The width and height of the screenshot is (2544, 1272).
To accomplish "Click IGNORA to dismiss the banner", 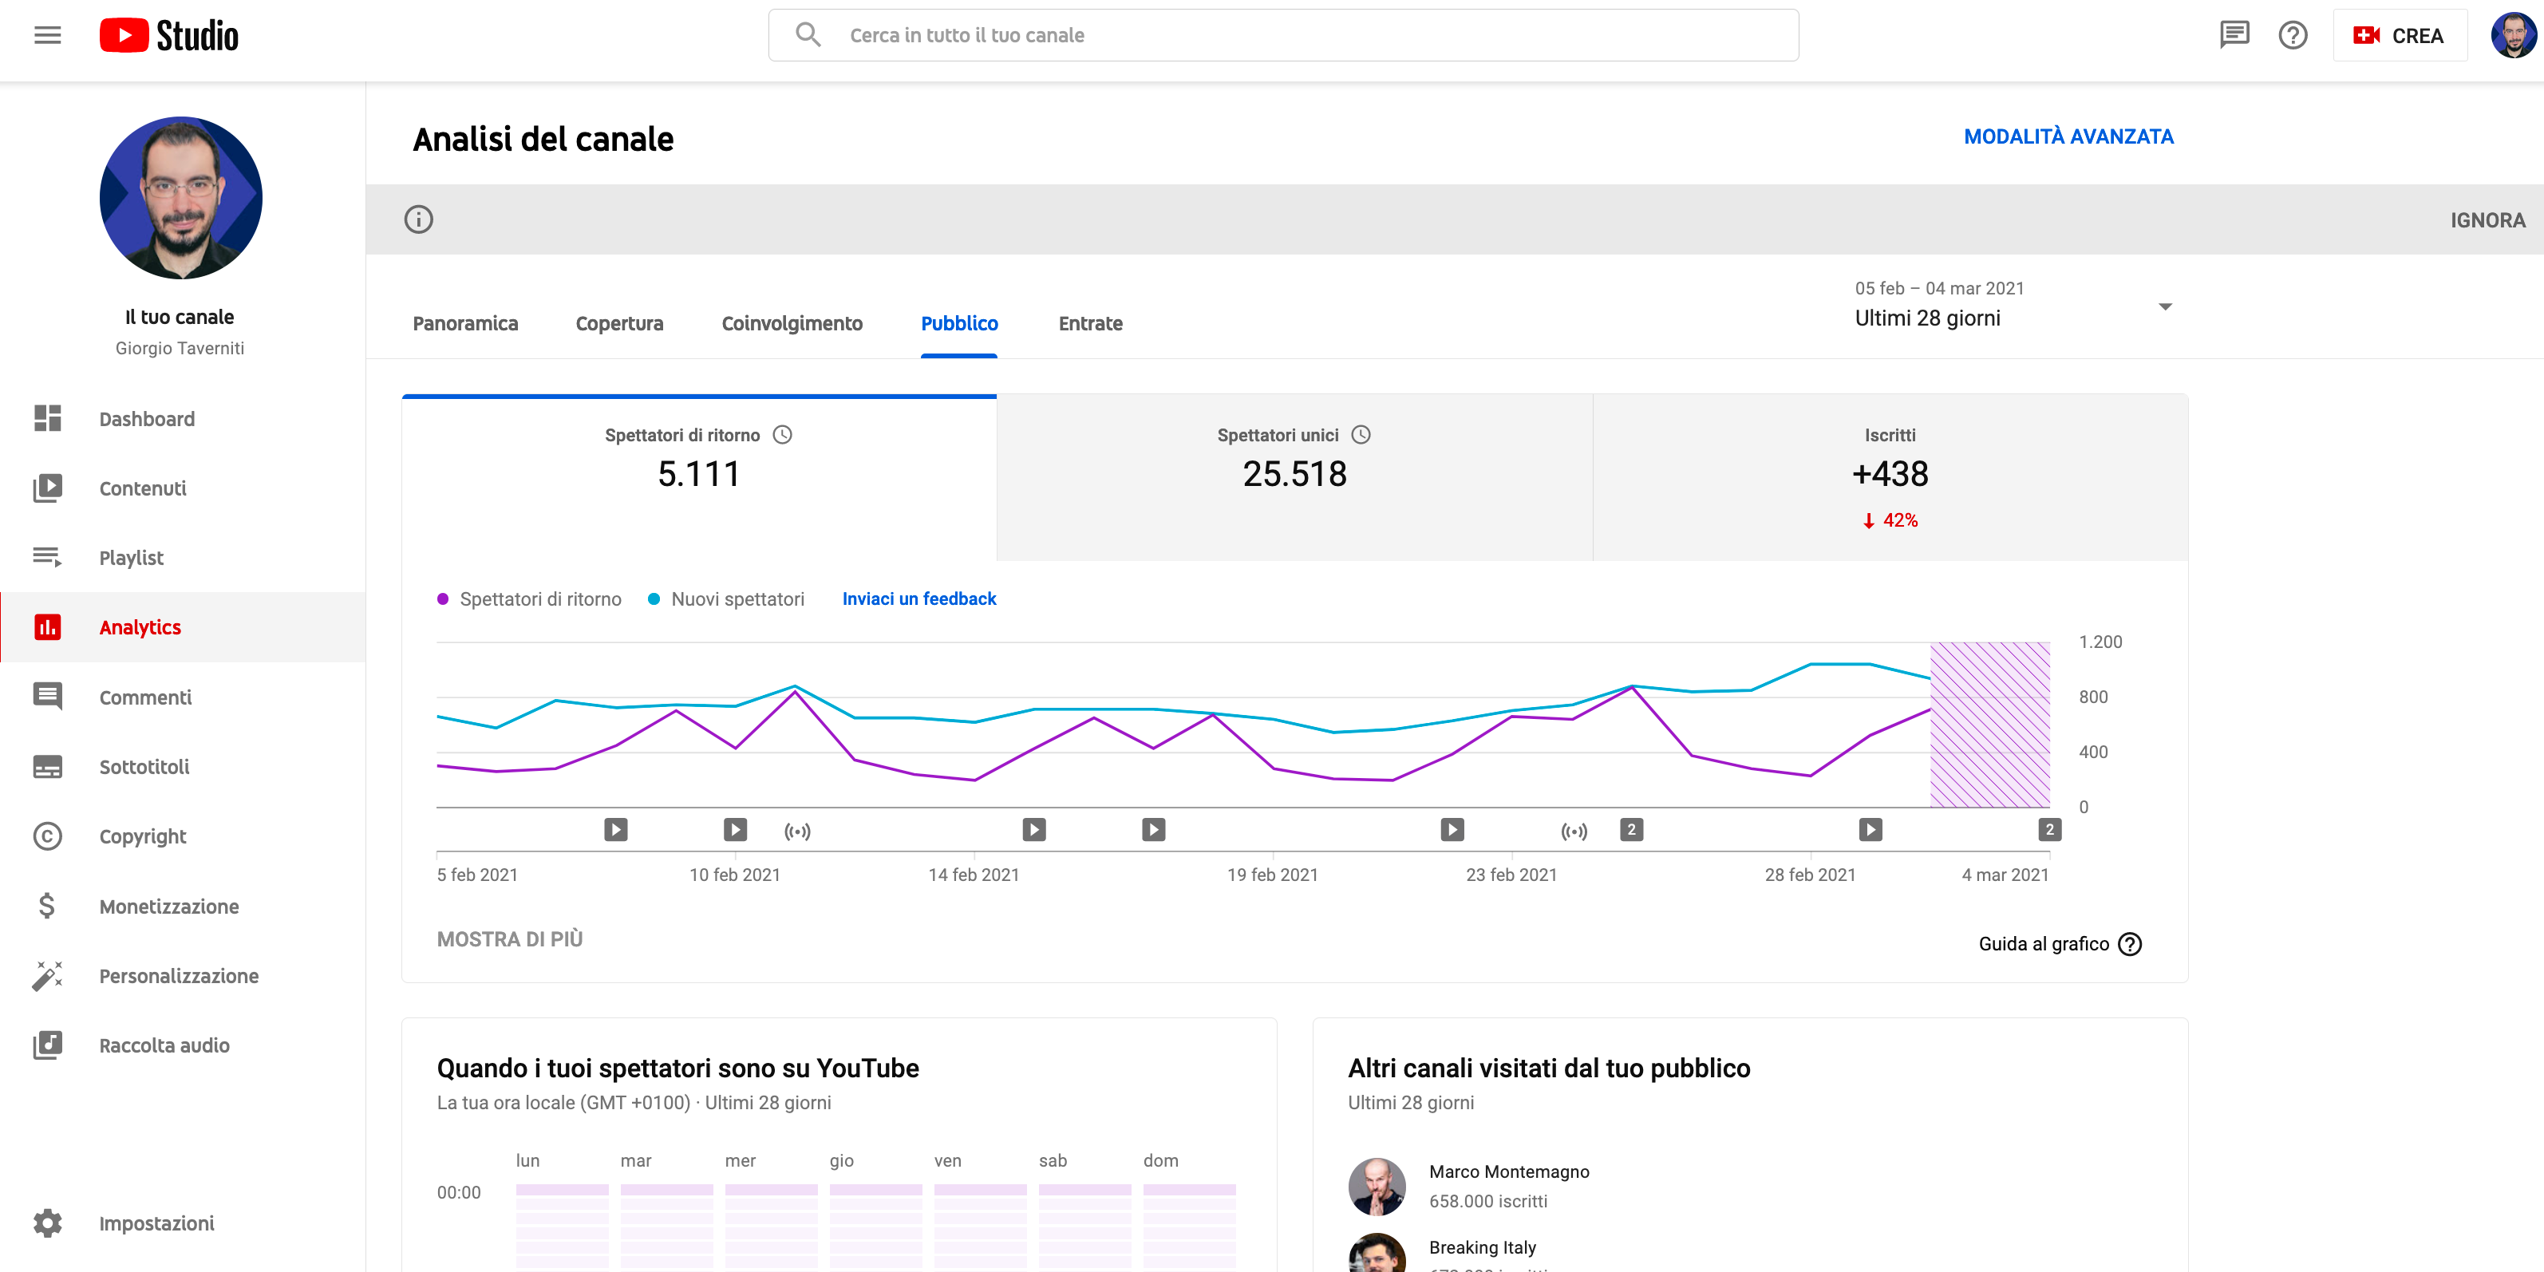I will [2487, 220].
